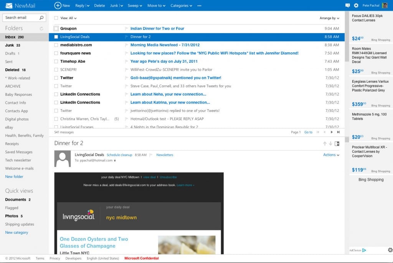Check the Groupon message checkbox
This screenshot has height=263, width=393.
(56, 28)
